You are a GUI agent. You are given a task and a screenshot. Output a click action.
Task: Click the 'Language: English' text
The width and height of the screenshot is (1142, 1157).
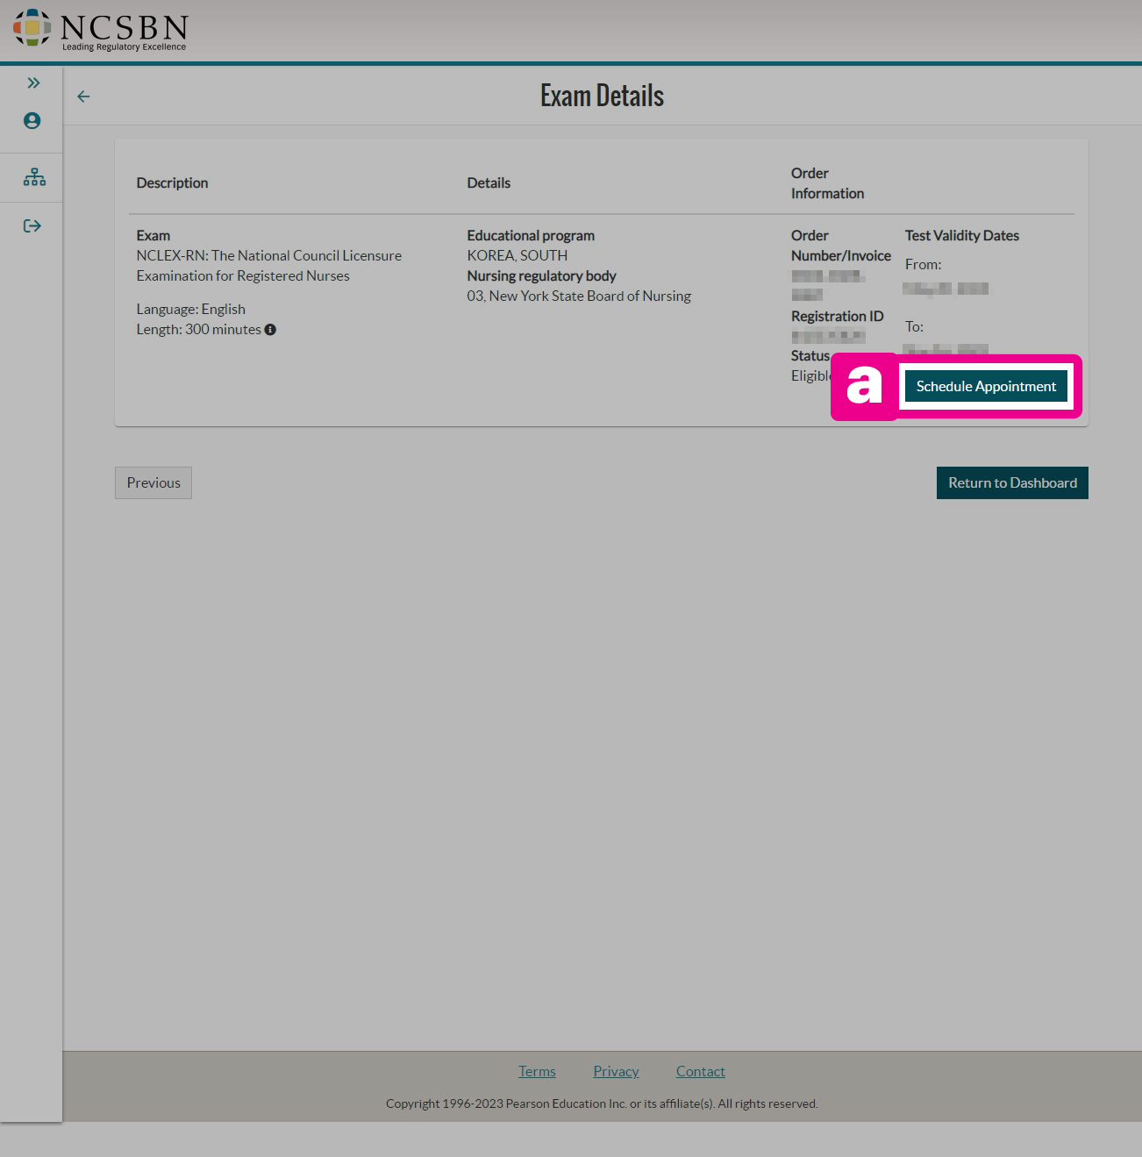pos(190,309)
